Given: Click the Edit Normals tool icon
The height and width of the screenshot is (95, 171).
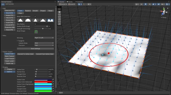Looking at the screenshot, I should click(x=3, y=4).
